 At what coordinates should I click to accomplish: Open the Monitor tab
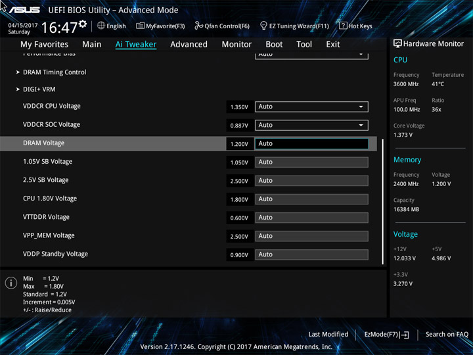pyautogui.click(x=236, y=45)
